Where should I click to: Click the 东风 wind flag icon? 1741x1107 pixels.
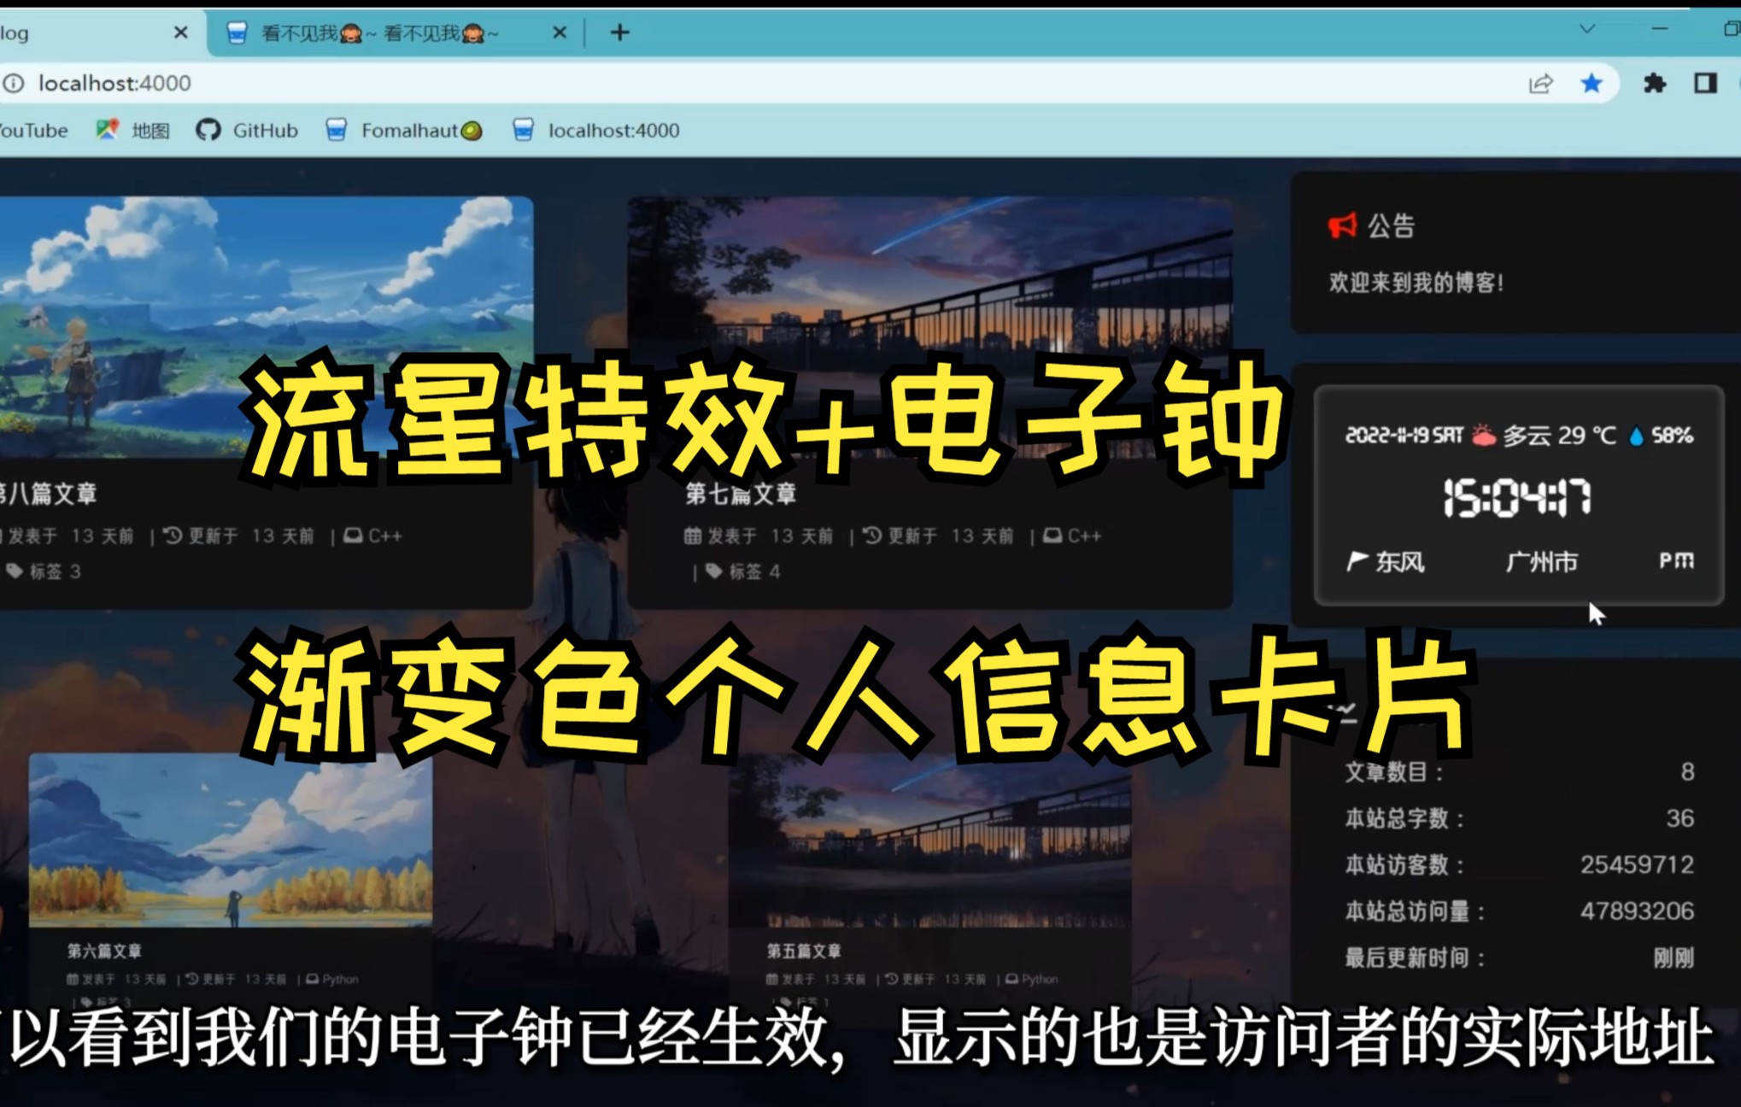point(1357,561)
